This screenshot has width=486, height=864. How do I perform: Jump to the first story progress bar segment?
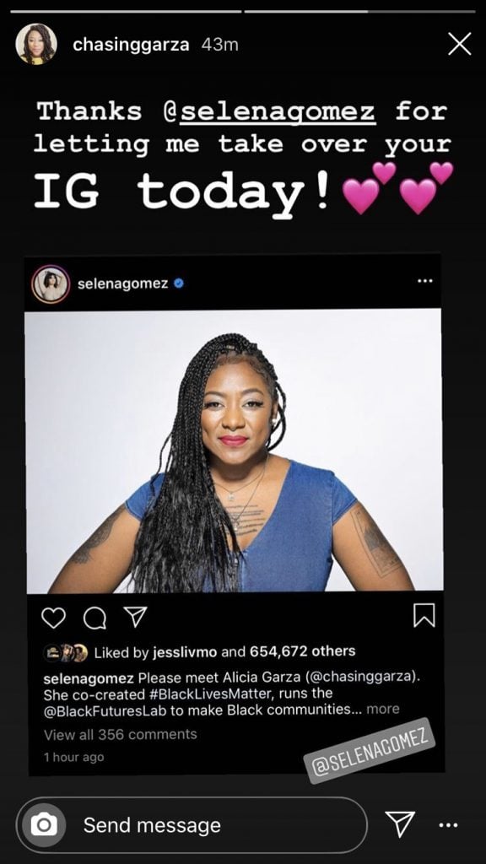[127, 11]
